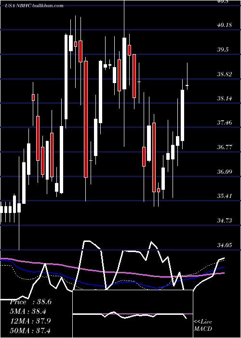The width and height of the screenshot is (241, 338).
Task: Click the 50MA : 37.4 readout
Action: click(x=30, y=330)
